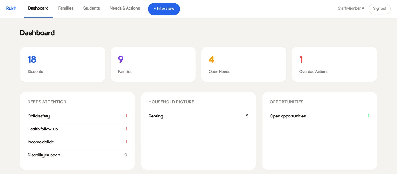The width and height of the screenshot is (397, 174).
Task: Open the Dashboard tab
Action: (38, 8)
